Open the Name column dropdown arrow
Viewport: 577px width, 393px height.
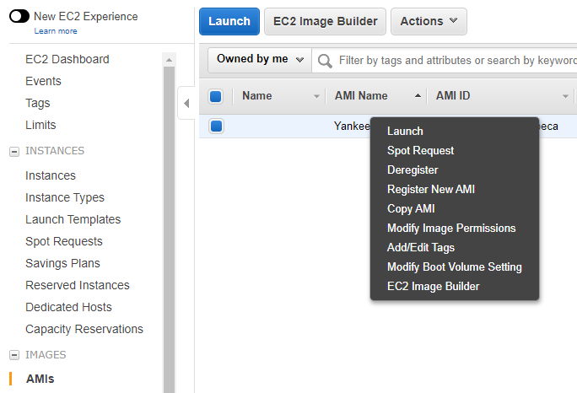[x=316, y=96]
